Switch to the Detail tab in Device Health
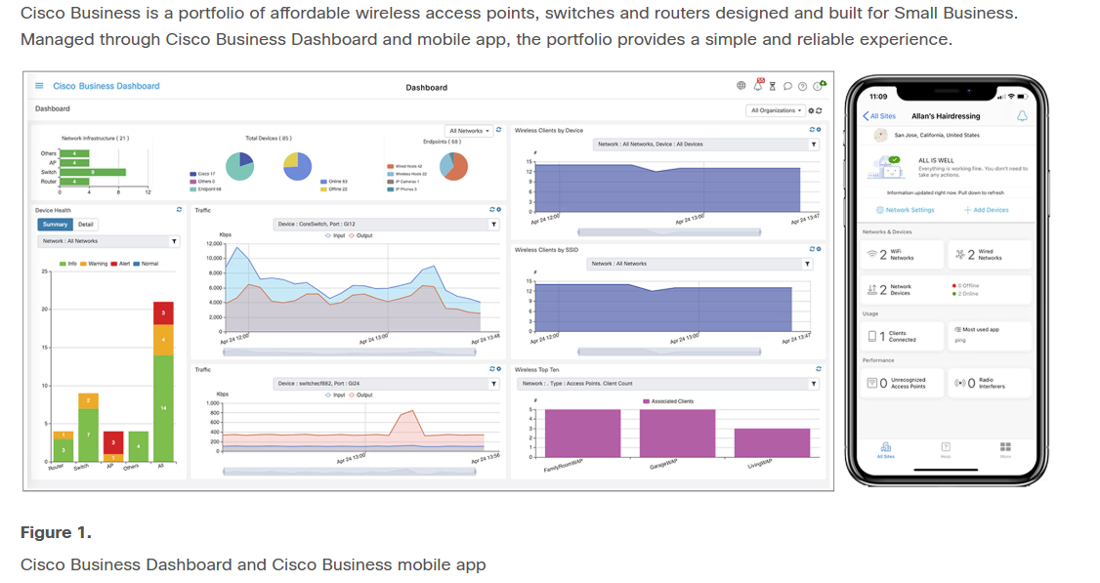This screenshot has height=583, width=1100. pyautogui.click(x=86, y=225)
